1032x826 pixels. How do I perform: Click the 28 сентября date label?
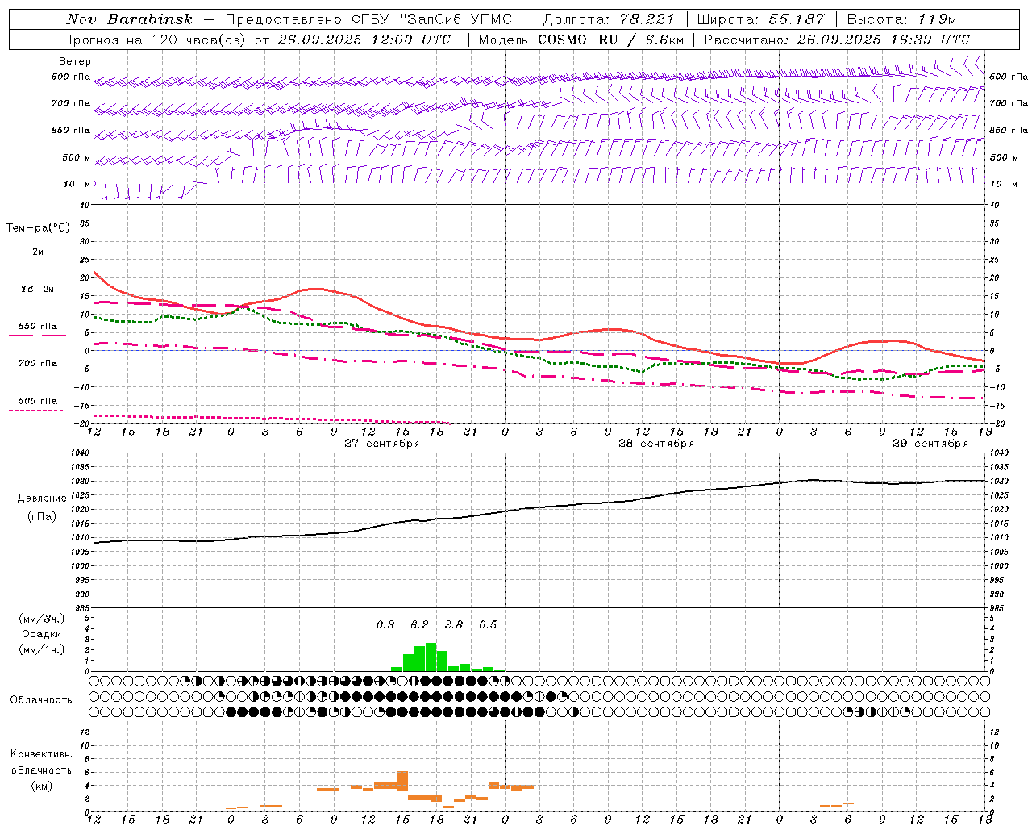[655, 444]
